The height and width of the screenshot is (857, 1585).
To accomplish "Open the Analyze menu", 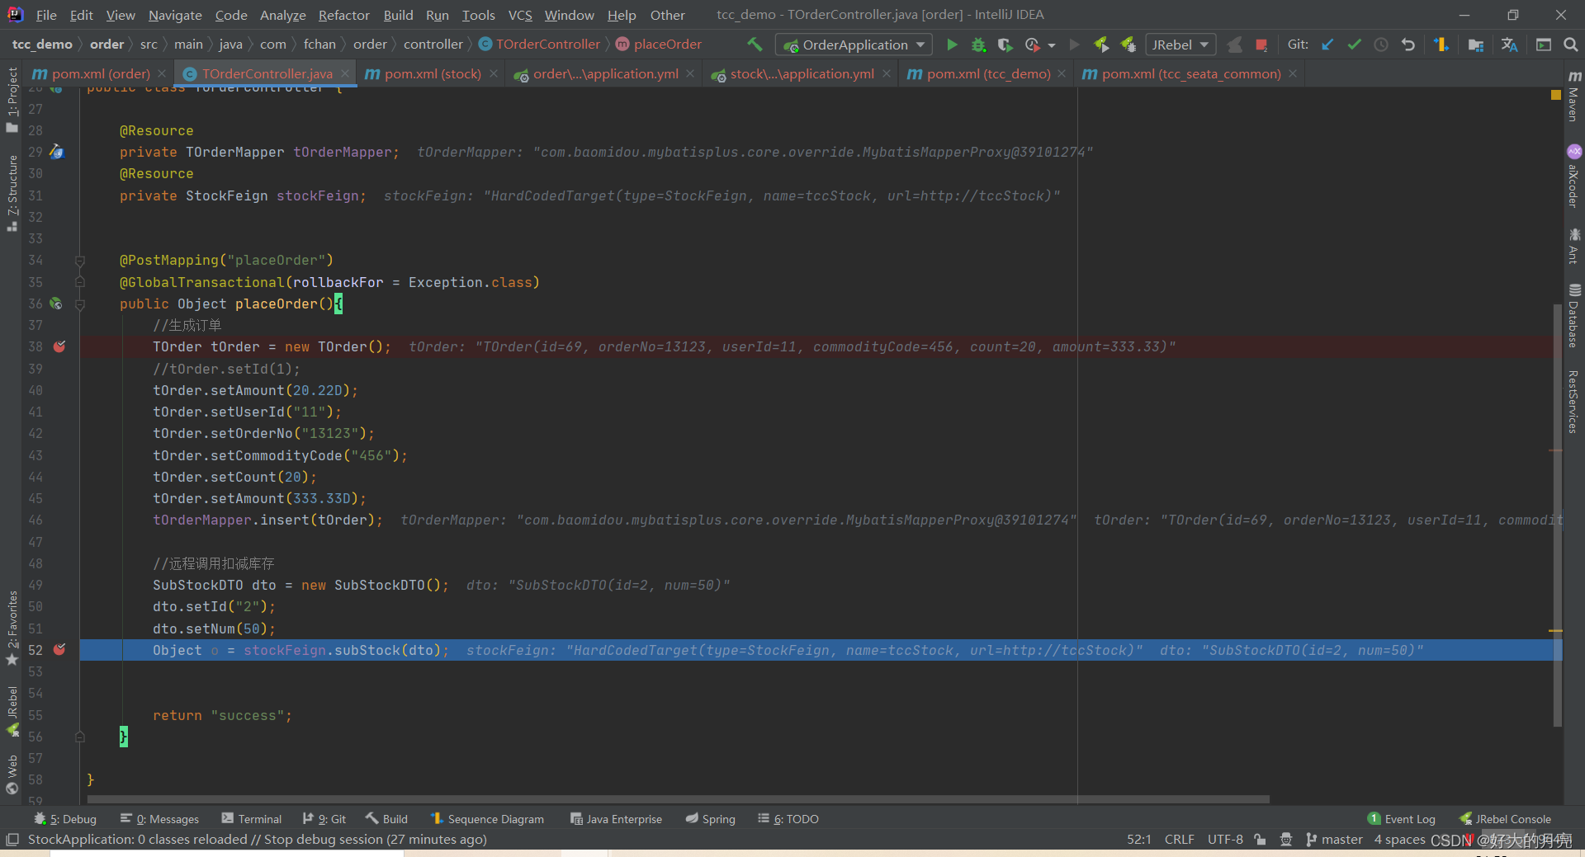I will pyautogui.click(x=282, y=15).
